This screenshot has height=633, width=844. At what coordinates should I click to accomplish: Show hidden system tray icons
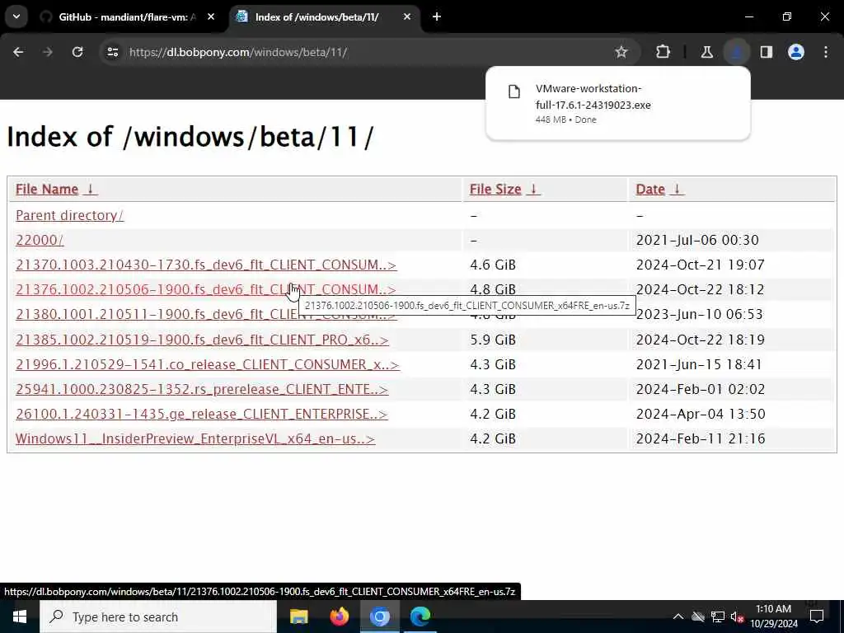(678, 617)
